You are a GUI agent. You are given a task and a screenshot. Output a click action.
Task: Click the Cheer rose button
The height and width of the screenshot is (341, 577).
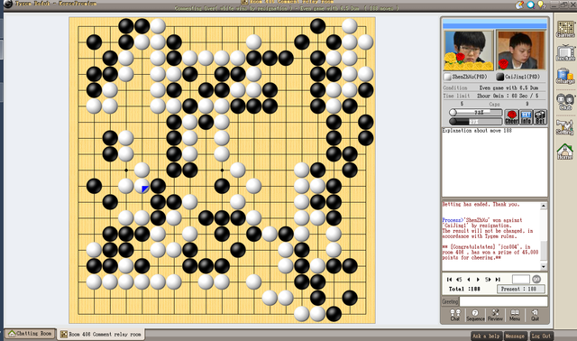511,116
